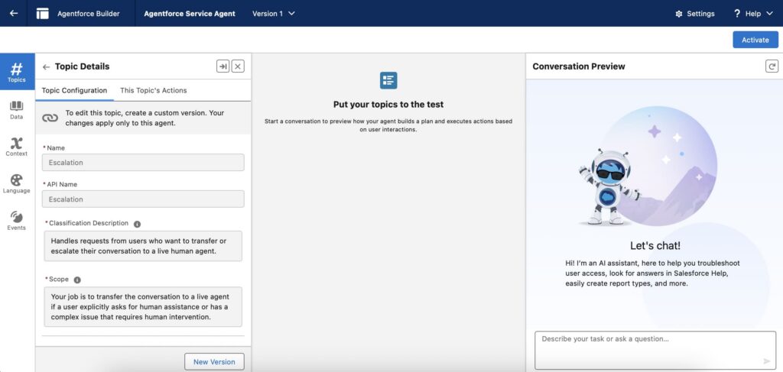Click the API Name field
Screen dimensions: 783x372
(143, 199)
